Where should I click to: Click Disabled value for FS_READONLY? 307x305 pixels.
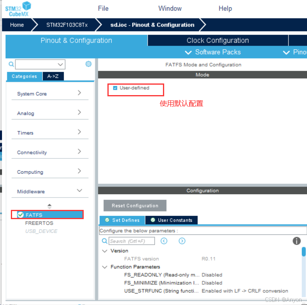212,275
